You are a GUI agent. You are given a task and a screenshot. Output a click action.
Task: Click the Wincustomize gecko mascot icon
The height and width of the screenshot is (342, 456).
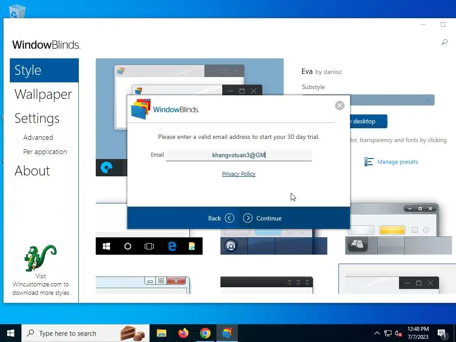tap(41, 258)
